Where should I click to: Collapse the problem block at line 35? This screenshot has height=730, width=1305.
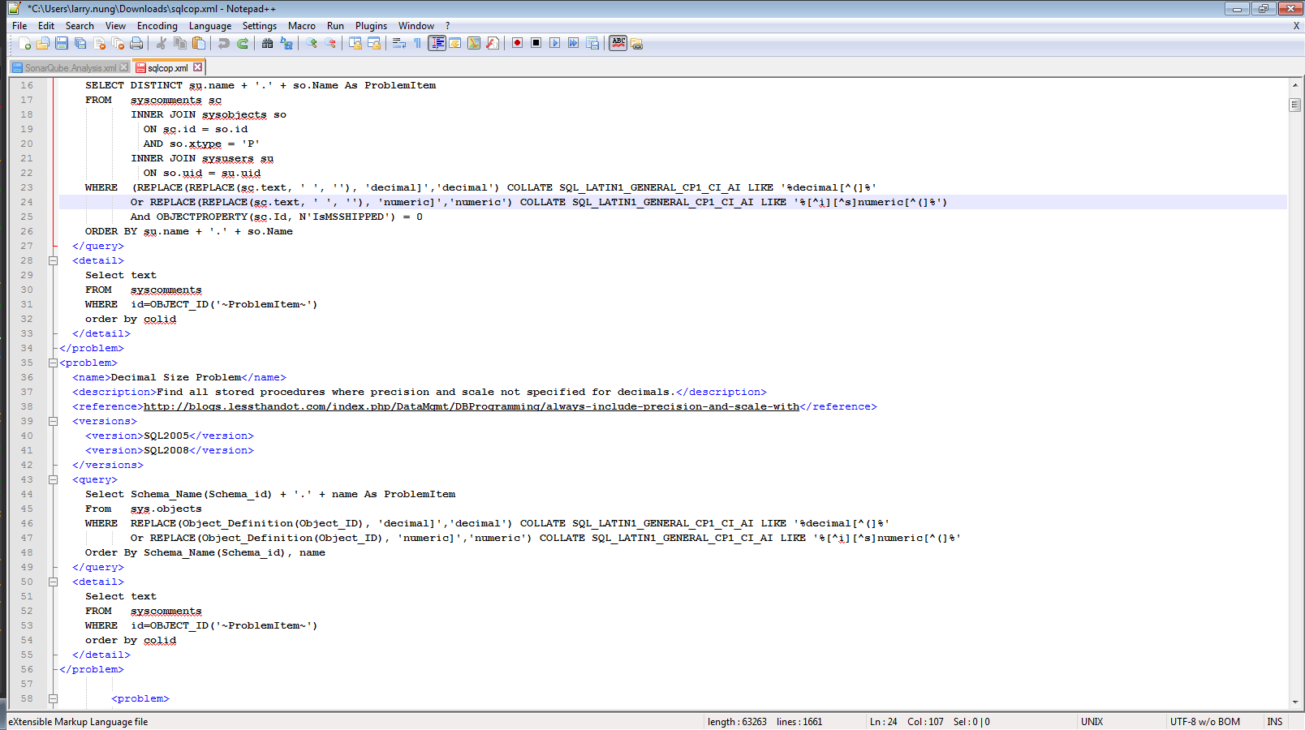53,363
